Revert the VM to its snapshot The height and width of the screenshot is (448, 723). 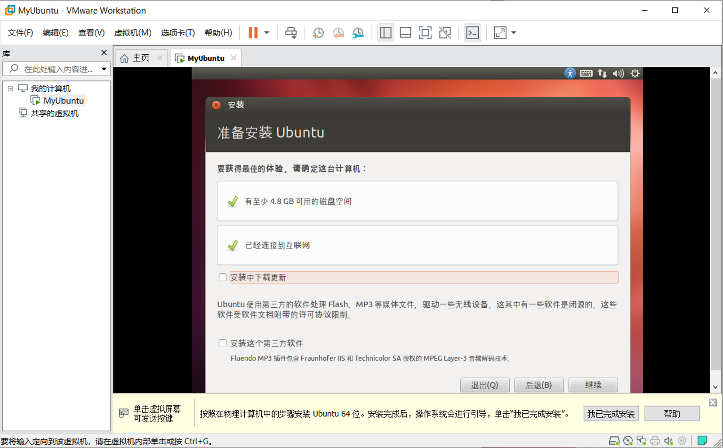pos(338,32)
